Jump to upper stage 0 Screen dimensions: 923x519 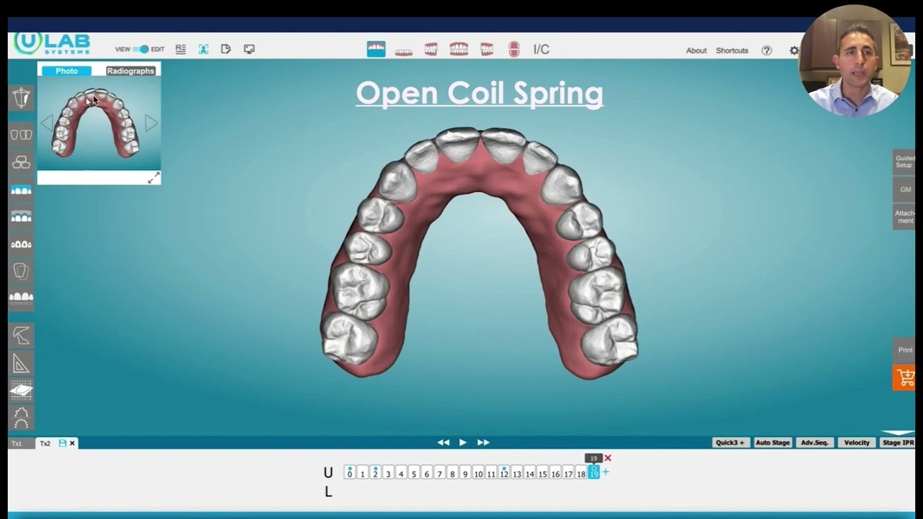(350, 473)
